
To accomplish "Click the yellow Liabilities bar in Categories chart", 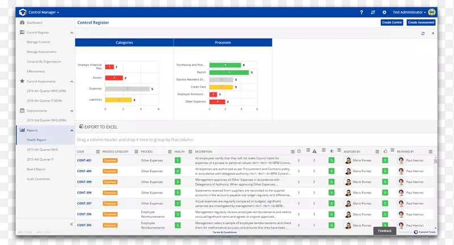I will click(119, 100).
